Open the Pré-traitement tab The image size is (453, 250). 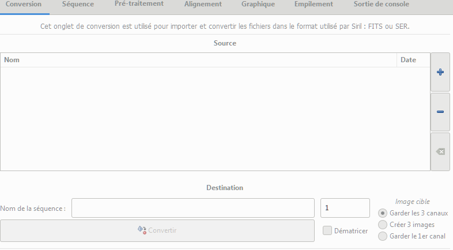(x=139, y=4)
